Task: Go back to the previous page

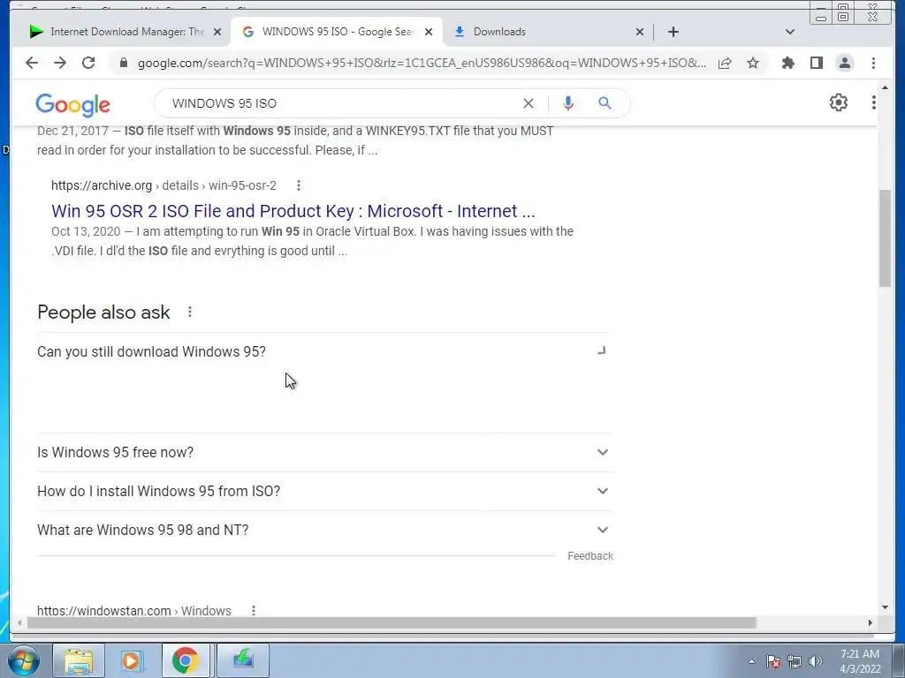Action: coord(32,63)
